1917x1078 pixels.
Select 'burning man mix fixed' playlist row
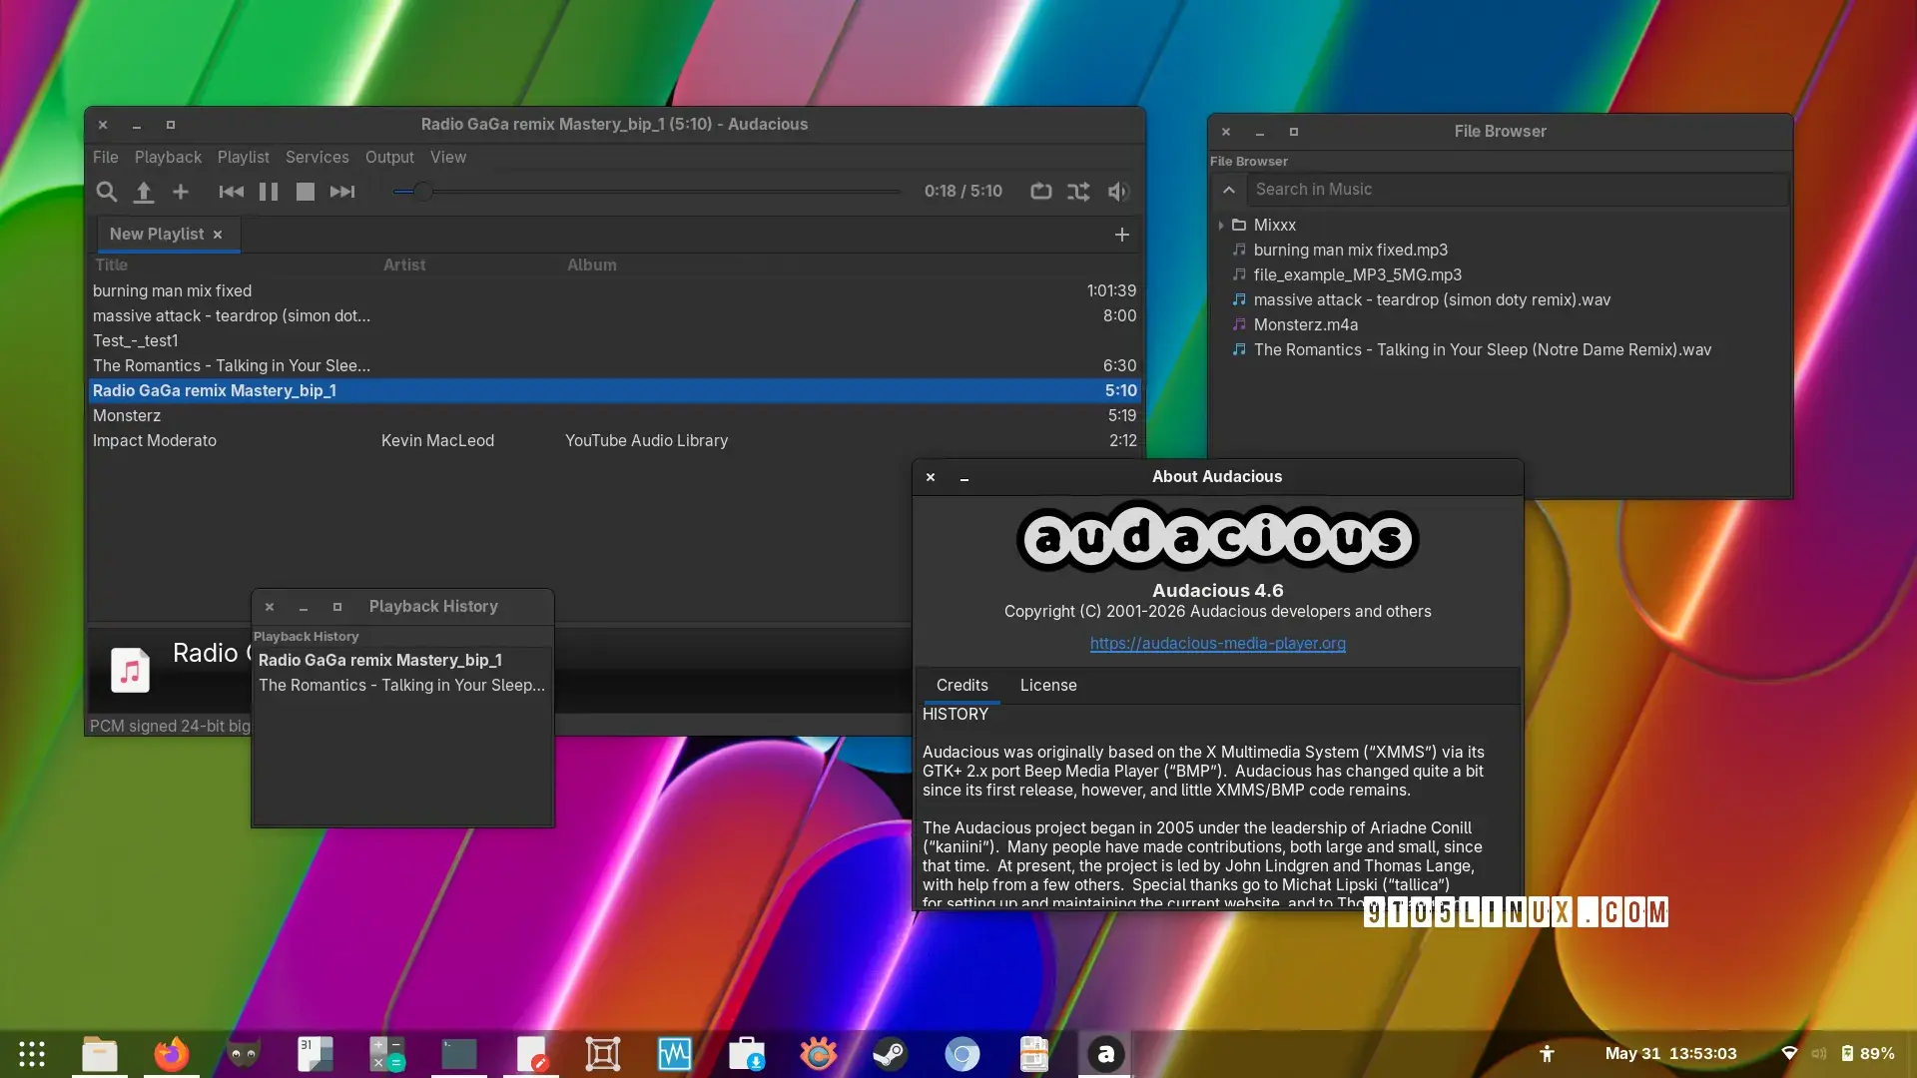[614, 291]
